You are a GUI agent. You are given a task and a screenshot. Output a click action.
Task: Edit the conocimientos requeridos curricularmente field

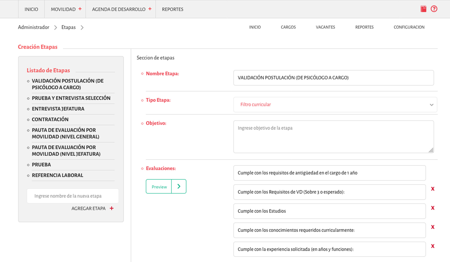click(x=330, y=230)
